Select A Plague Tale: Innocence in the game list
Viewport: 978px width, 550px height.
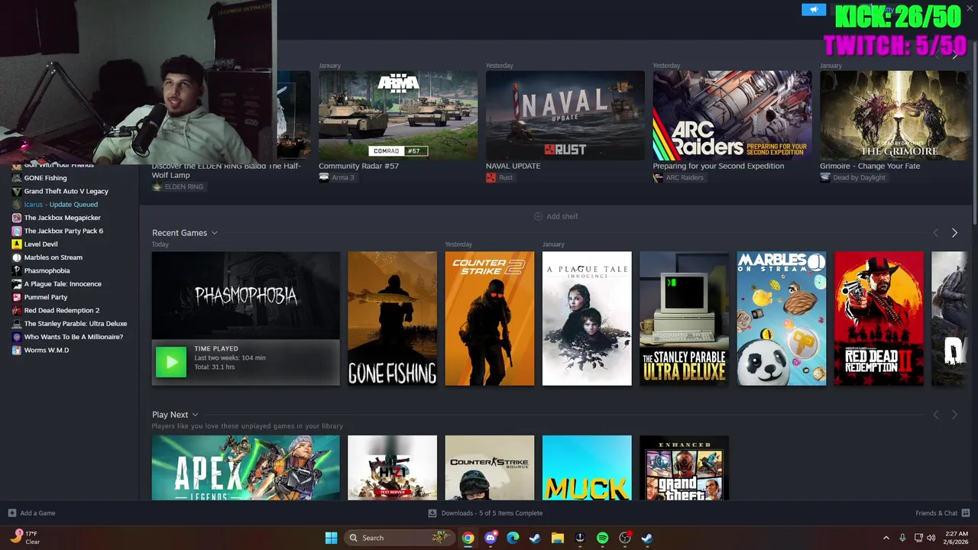[63, 284]
